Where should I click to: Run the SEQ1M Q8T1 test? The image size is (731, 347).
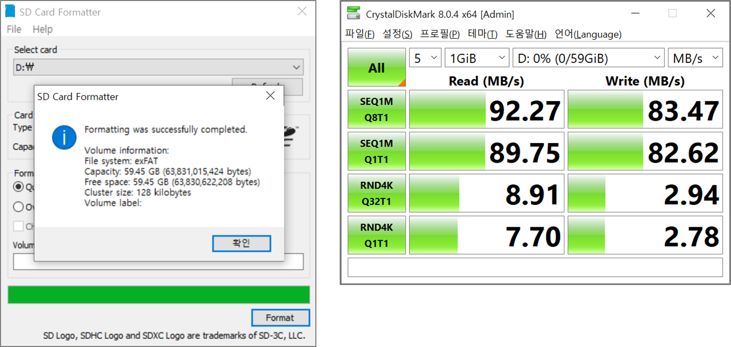(x=376, y=109)
